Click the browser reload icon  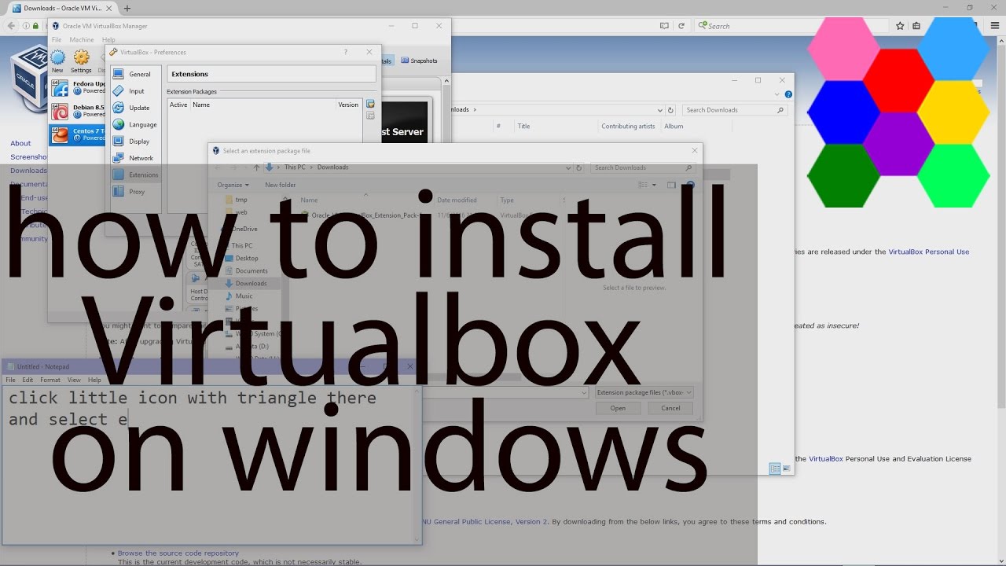(681, 26)
